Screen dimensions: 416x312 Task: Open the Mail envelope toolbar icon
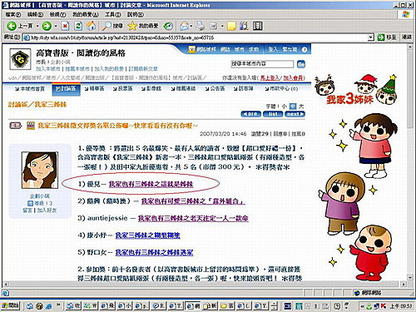(x=184, y=26)
